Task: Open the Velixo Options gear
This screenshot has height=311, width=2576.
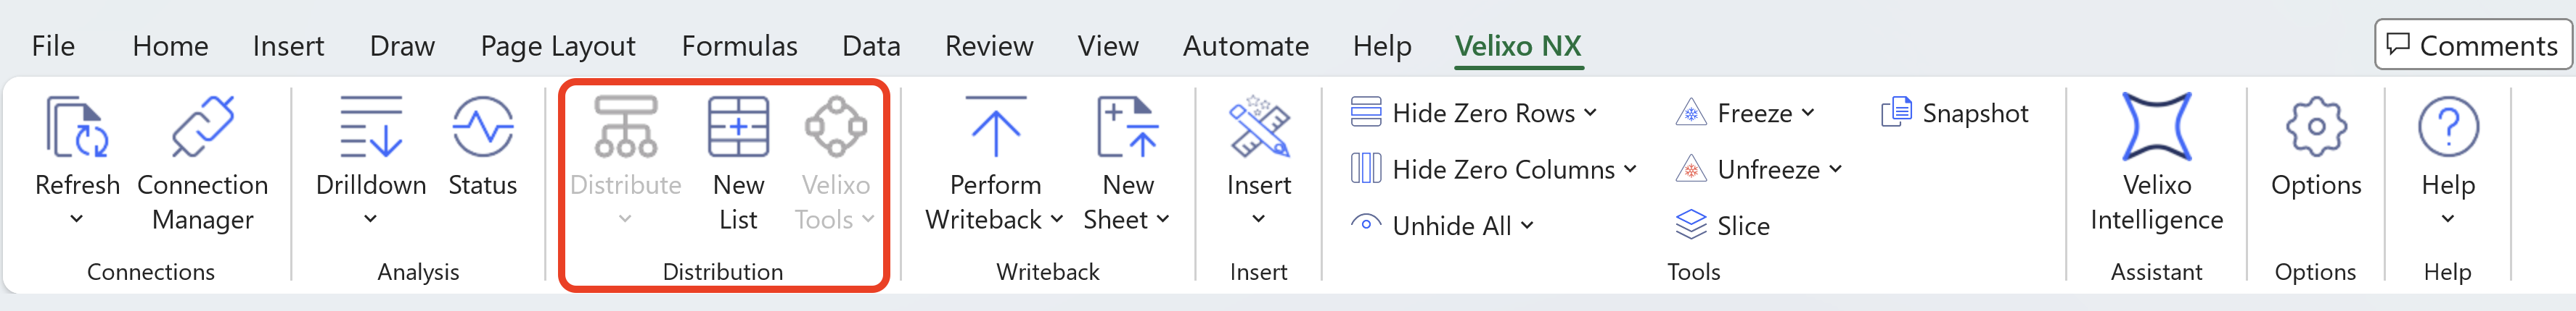Action: (x=2315, y=127)
